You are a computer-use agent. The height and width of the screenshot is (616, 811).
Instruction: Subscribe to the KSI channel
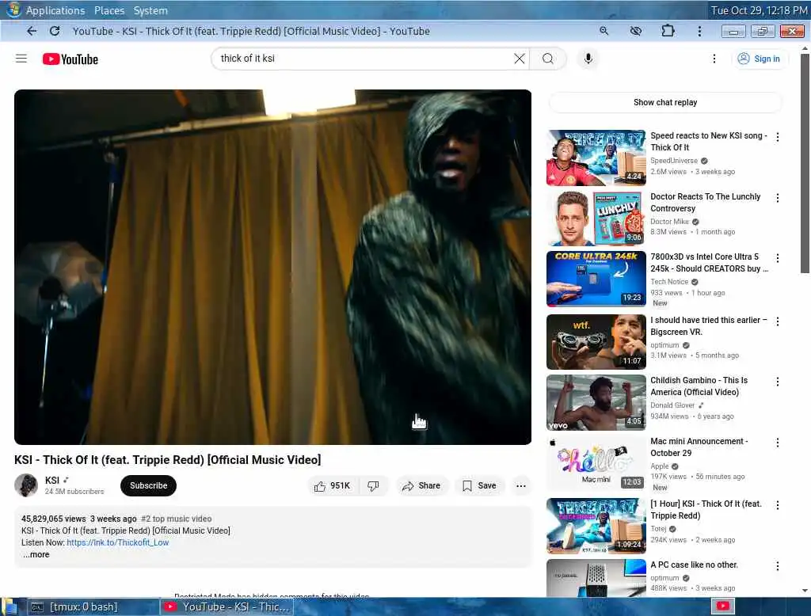[x=148, y=485]
